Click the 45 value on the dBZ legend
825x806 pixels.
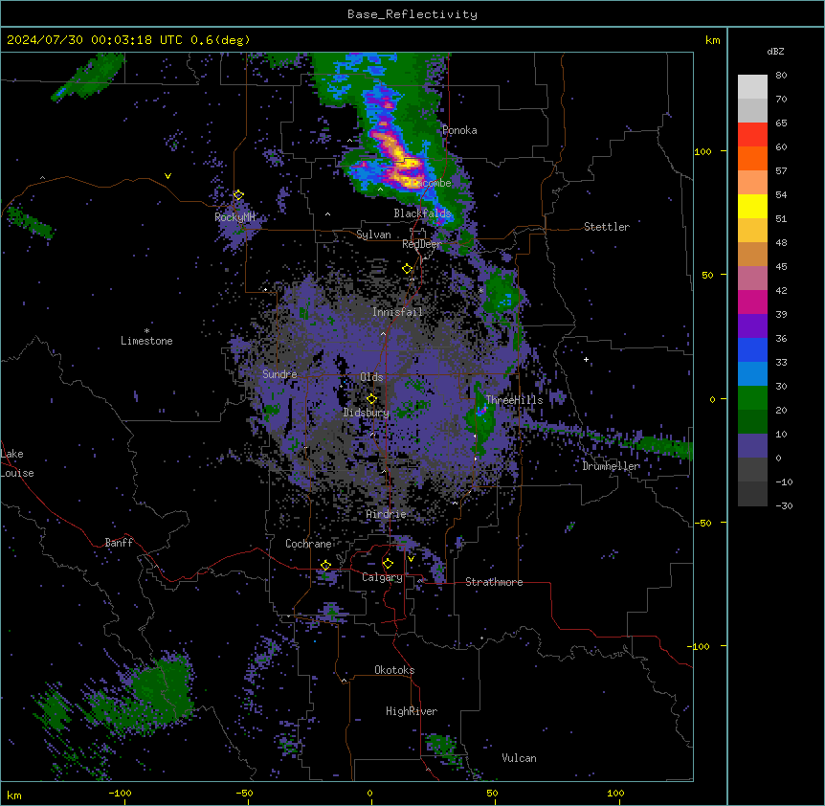point(781,267)
